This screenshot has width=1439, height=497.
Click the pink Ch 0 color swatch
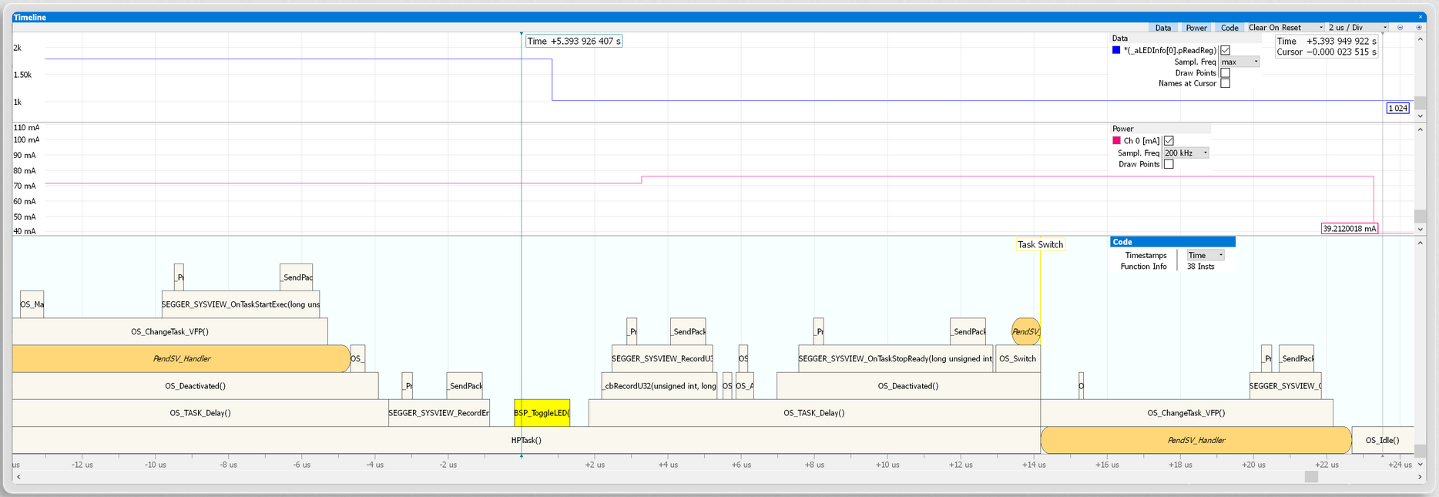tap(1116, 141)
